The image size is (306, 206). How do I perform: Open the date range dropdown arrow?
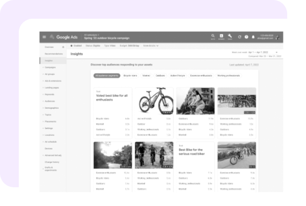click(276, 52)
